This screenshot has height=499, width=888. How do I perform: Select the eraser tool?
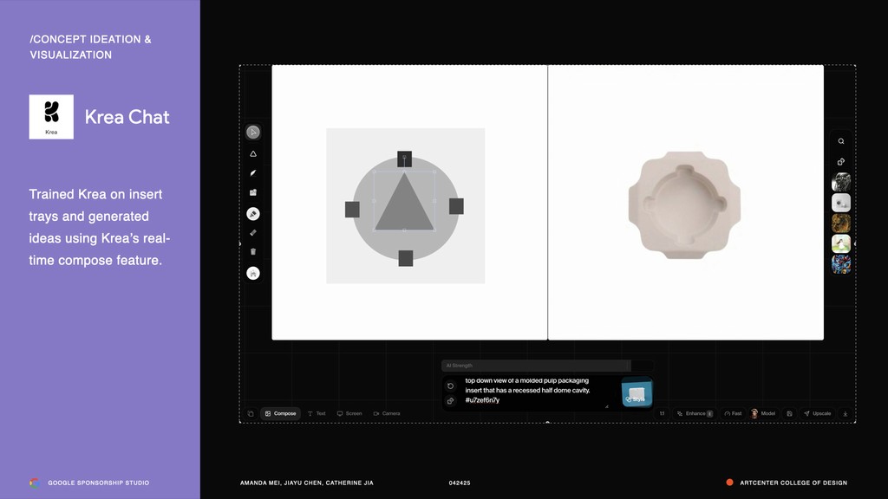click(x=253, y=232)
